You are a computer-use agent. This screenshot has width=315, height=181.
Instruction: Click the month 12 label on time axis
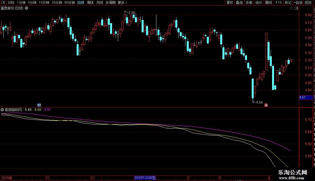pos(93,178)
